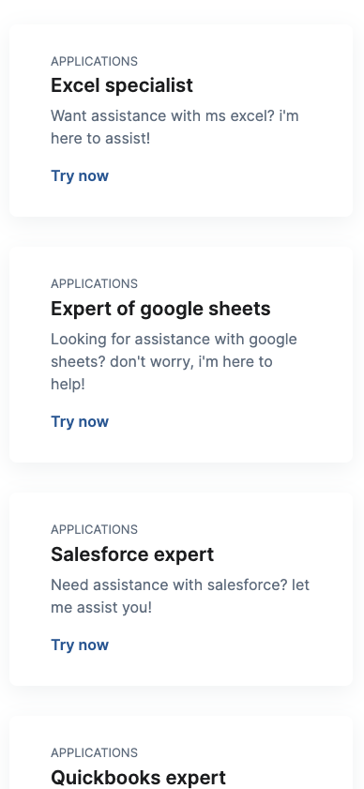The width and height of the screenshot is (364, 789).
Task: Click APPLICATIONS label above Expert of google sheets
Action: click(94, 284)
